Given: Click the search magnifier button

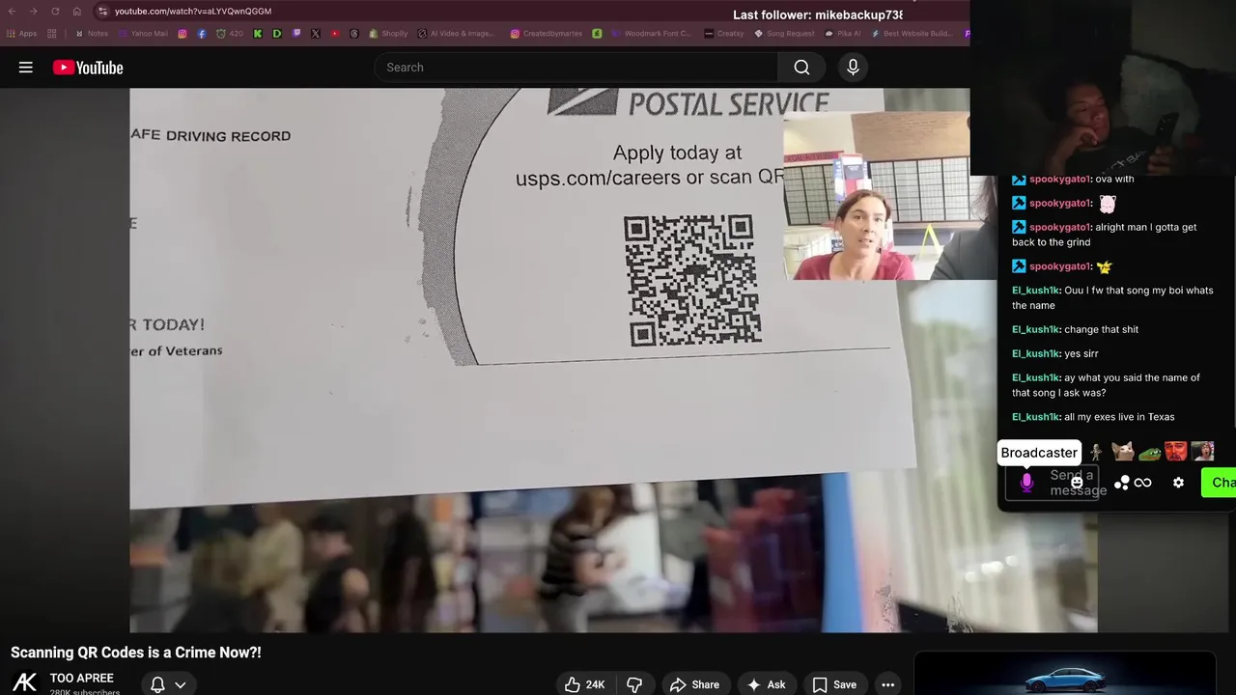Looking at the screenshot, I should tap(801, 68).
